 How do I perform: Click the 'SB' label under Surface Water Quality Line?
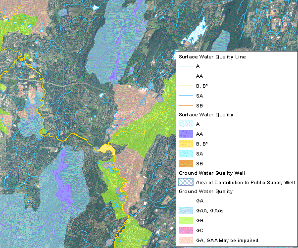[x=199, y=106]
